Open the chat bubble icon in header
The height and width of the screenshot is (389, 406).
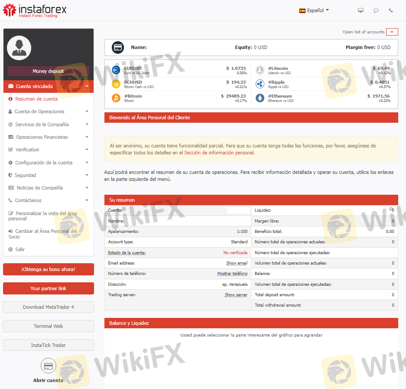point(376,10)
